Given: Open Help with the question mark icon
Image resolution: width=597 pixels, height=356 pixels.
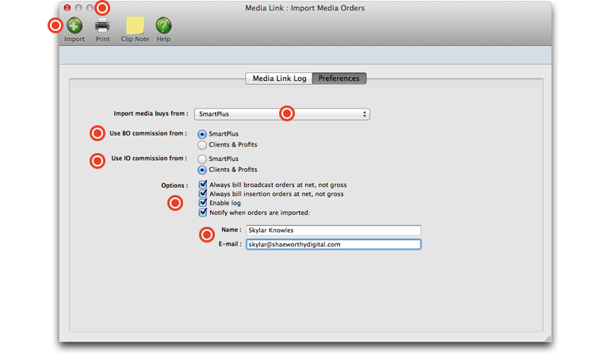Looking at the screenshot, I should tap(163, 25).
